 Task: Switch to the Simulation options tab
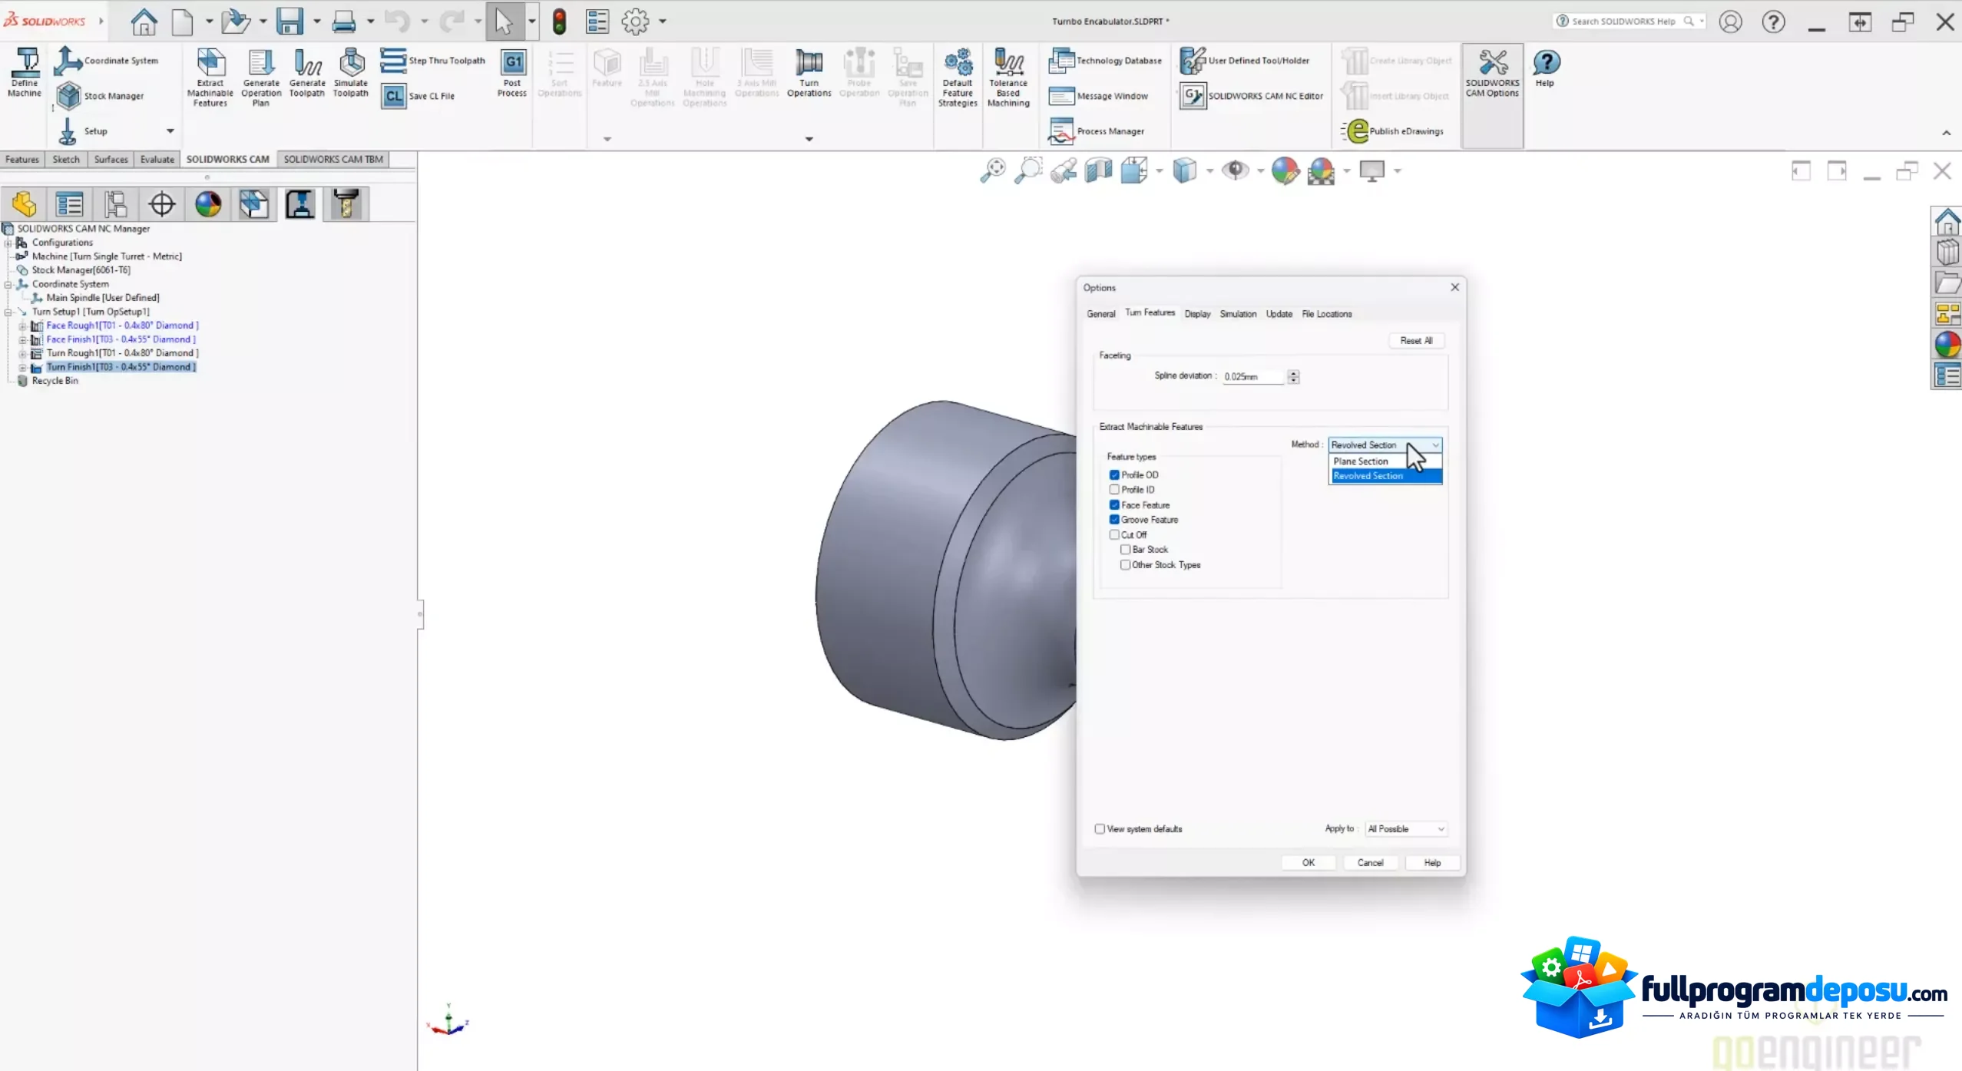point(1238,314)
